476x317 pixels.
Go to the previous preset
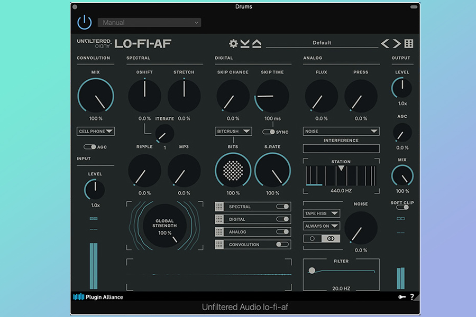(x=386, y=44)
